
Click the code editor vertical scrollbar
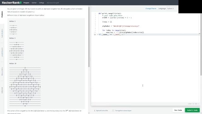pos(201,44)
